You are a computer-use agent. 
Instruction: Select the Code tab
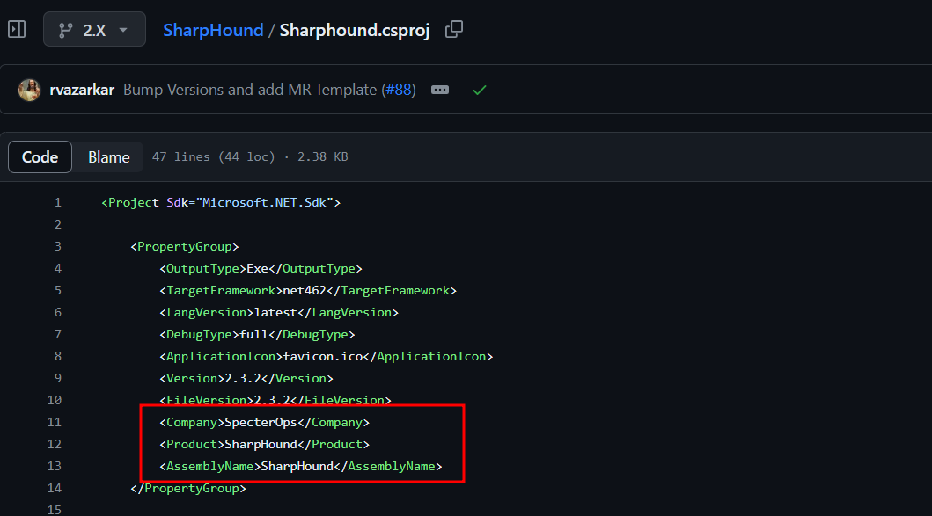(x=40, y=156)
